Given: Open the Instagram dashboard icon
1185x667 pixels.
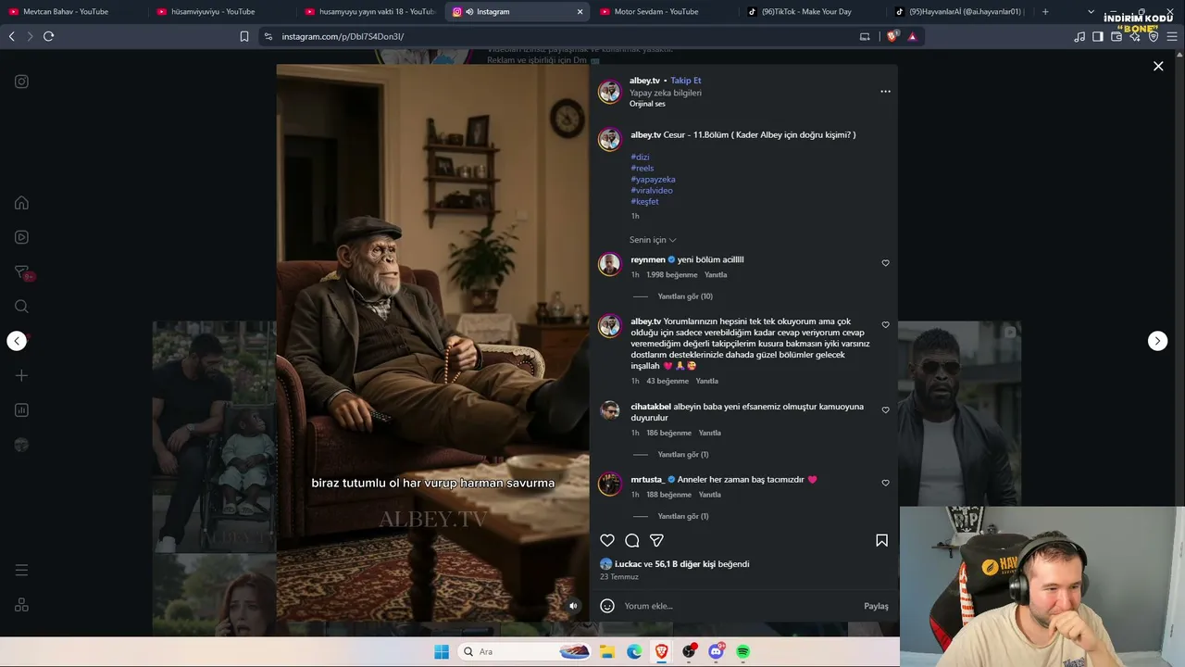Looking at the screenshot, I should (x=21, y=410).
